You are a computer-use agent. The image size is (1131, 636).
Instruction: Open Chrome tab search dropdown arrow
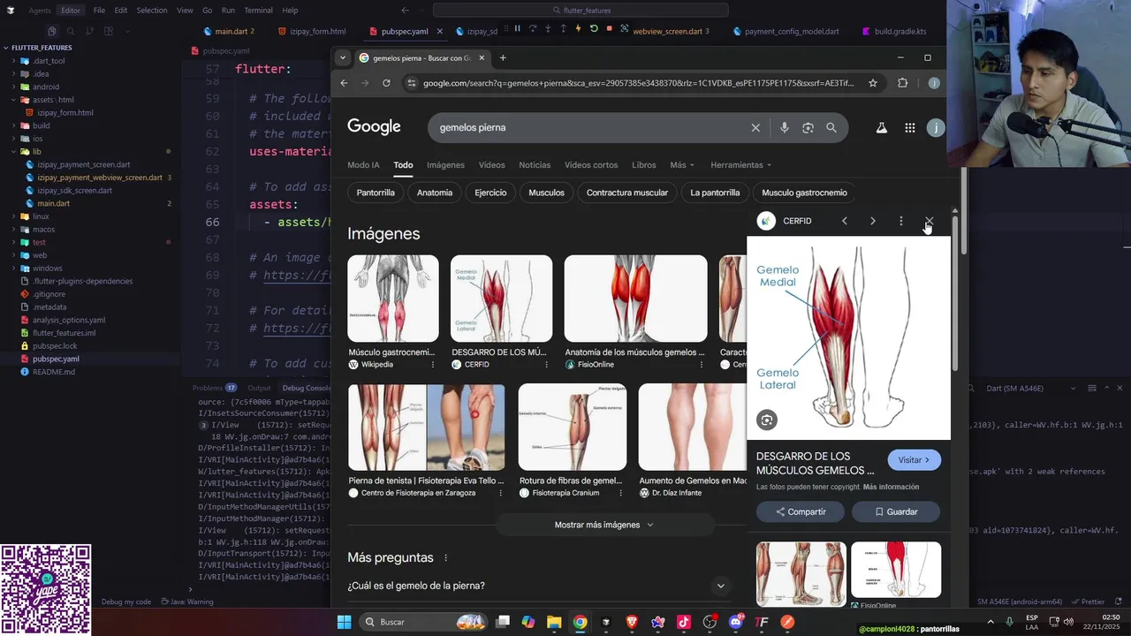(x=343, y=57)
